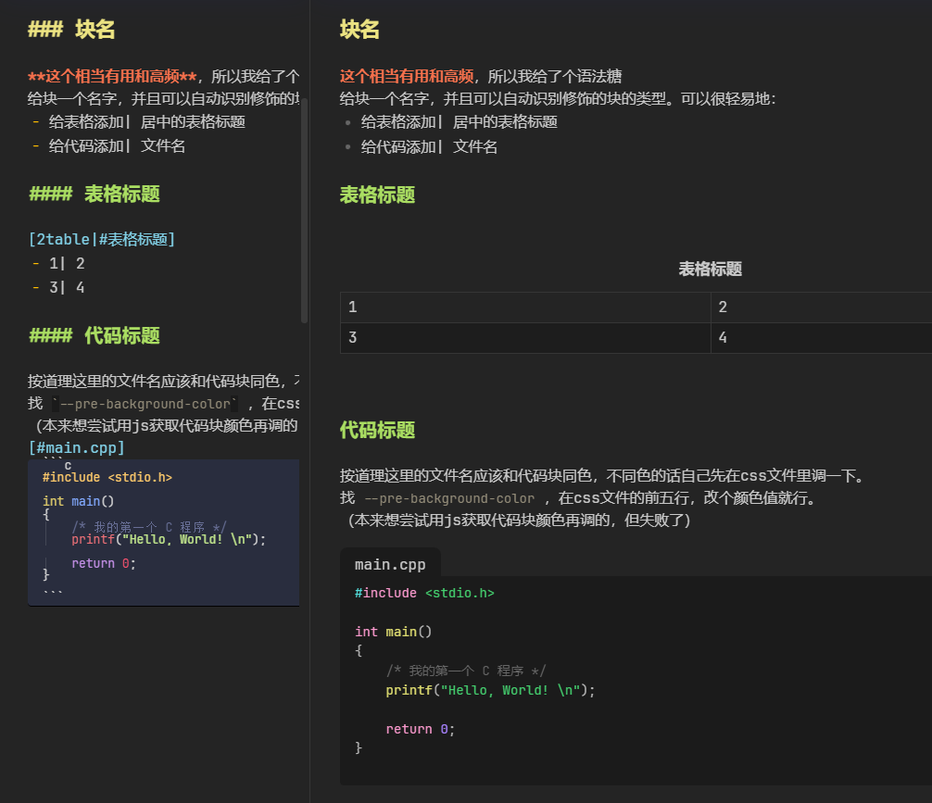
Task: Click table cell containing '1'
Action: (x=525, y=307)
